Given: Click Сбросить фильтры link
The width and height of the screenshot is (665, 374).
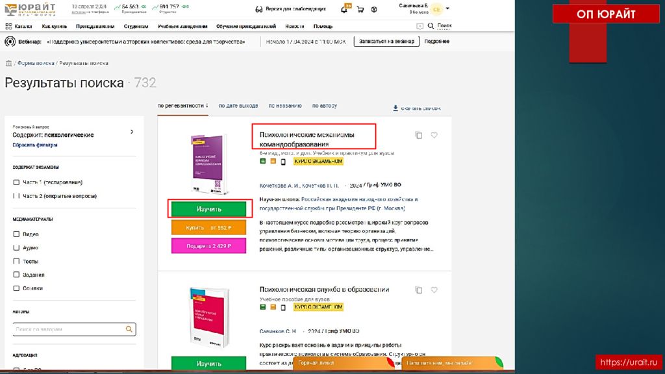Looking at the screenshot, I should coord(35,145).
